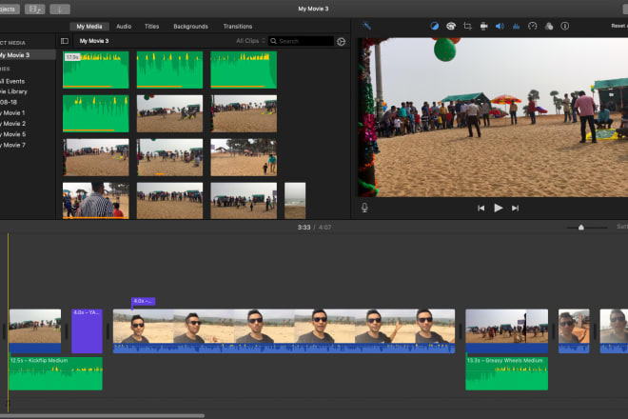
Task: Click the media Search field
Action: [302, 41]
